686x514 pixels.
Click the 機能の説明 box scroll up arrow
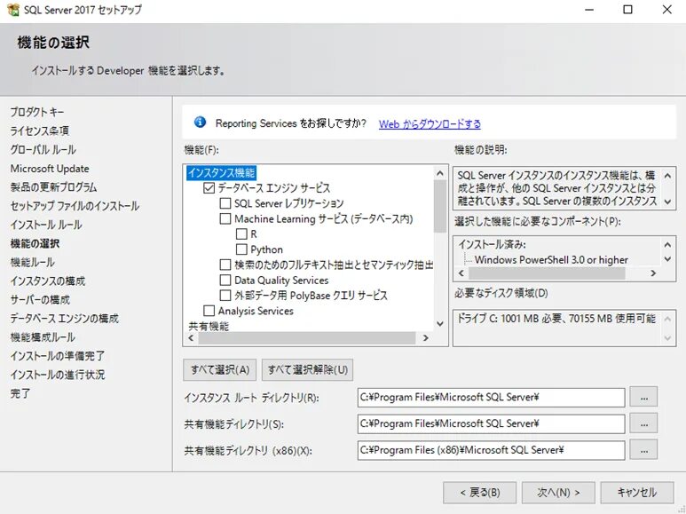[x=667, y=176]
